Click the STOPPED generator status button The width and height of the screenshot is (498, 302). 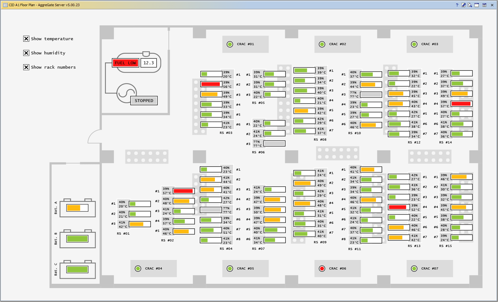(144, 101)
